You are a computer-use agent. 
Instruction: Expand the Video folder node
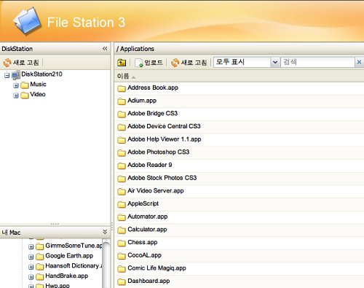[x=16, y=96]
